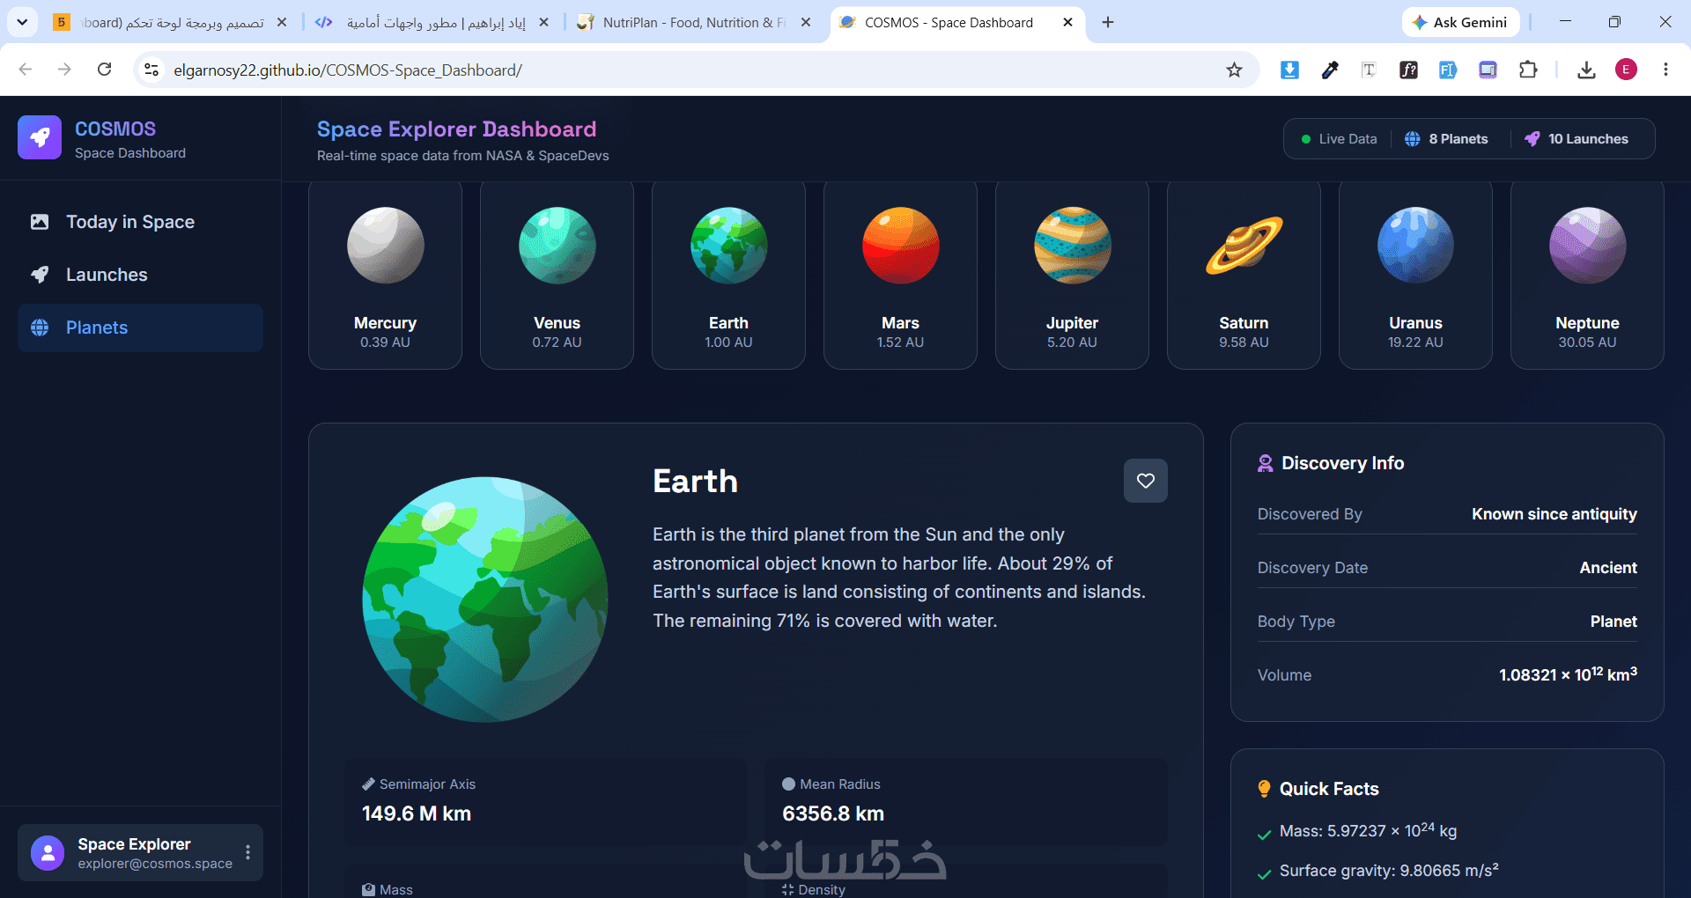Click the 'Known since antiquity' value
Image resolution: width=1691 pixels, height=898 pixels.
(1554, 514)
